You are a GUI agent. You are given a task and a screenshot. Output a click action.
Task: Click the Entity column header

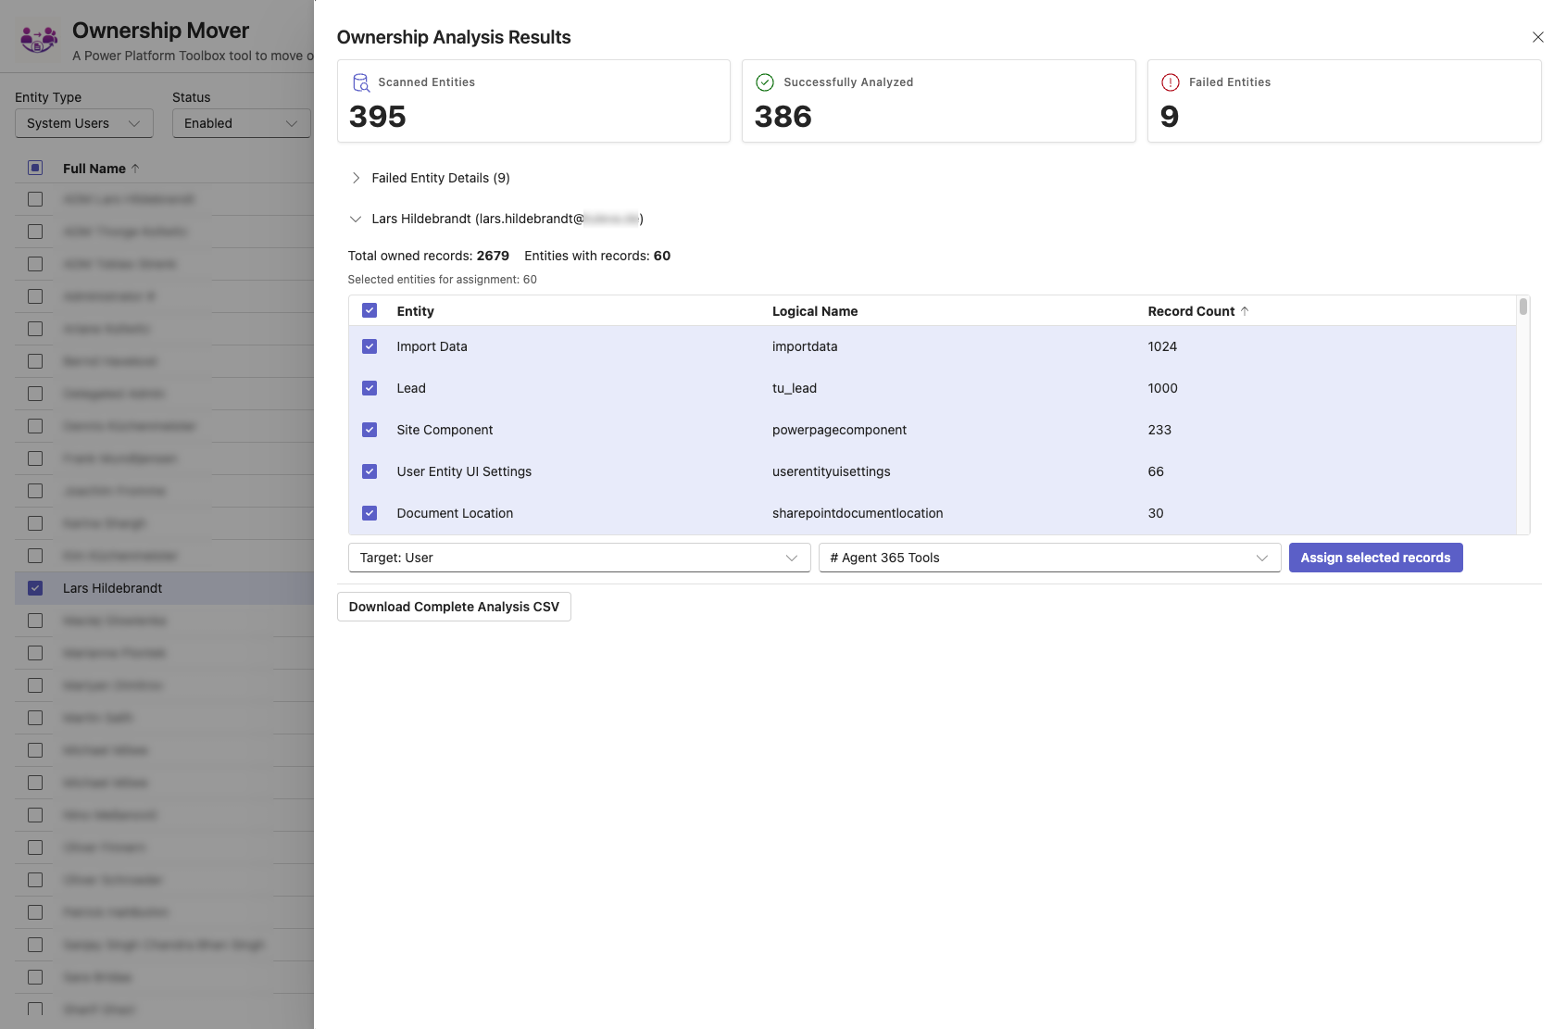tap(415, 311)
